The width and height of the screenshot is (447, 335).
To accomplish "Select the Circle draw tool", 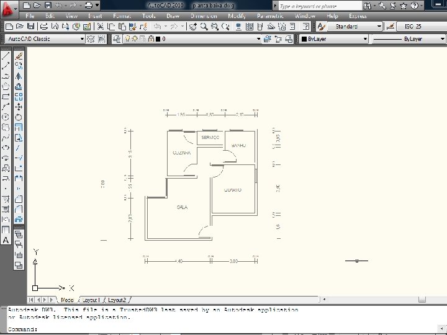I will pyautogui.click(x=6, y=117).
